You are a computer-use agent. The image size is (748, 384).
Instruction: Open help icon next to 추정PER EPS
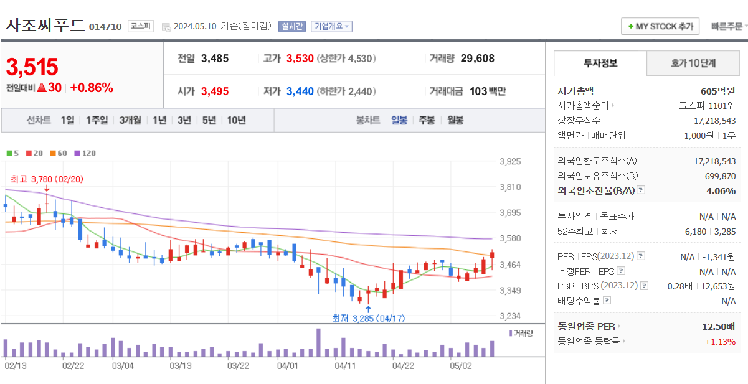point(620,271)
